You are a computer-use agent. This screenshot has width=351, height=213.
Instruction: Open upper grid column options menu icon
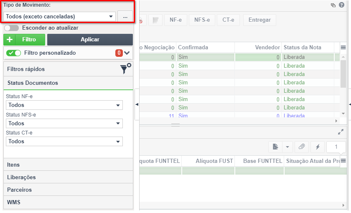coord(343,48)
